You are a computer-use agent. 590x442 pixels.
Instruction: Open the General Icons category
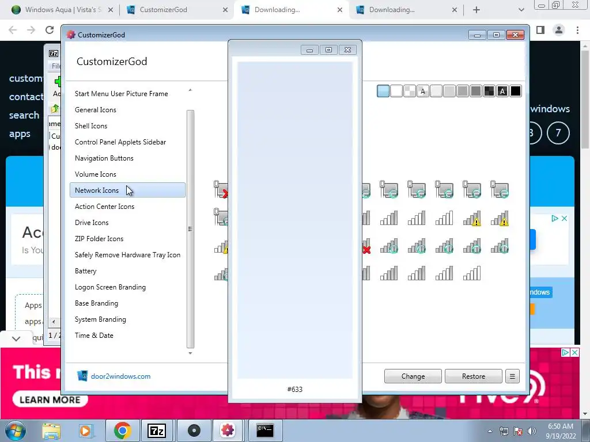(x=127, y=110)
